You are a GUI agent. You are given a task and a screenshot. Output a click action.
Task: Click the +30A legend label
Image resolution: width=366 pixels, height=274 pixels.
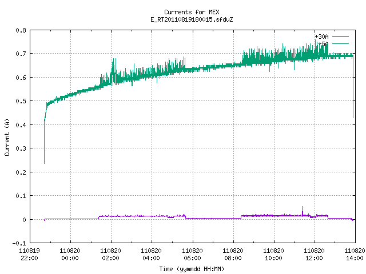321,37
